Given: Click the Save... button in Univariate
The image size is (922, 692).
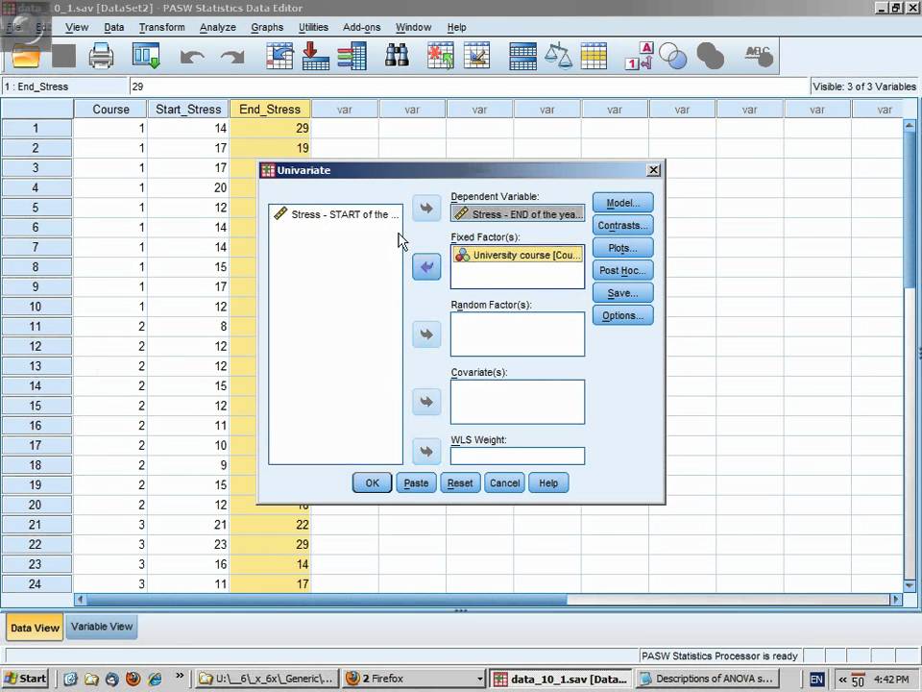Looking at the screenshot, I should [x=622, y=293].
